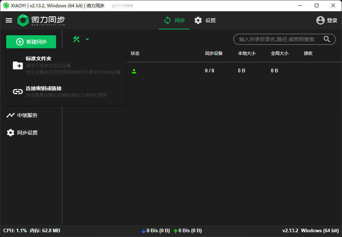The image size is (342, 237).
Task: Open the hamburger menu
Action: click(9, 20)
